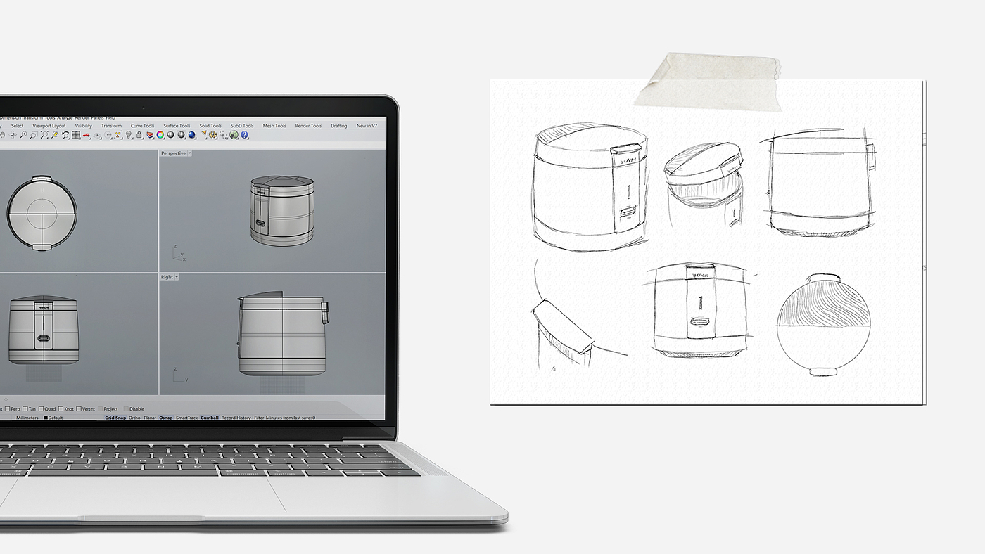Switch to the SubD Tools tab
Viewport: 985px width, 554px height.
(x=243, y=126)
